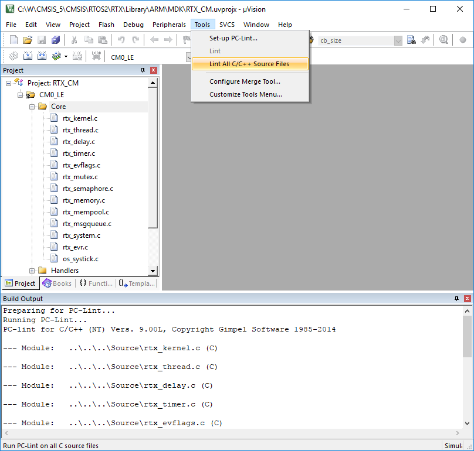This screenshot has width=474, height=451.
Task: Click the Open file folder icon
Action: (28, 40)
